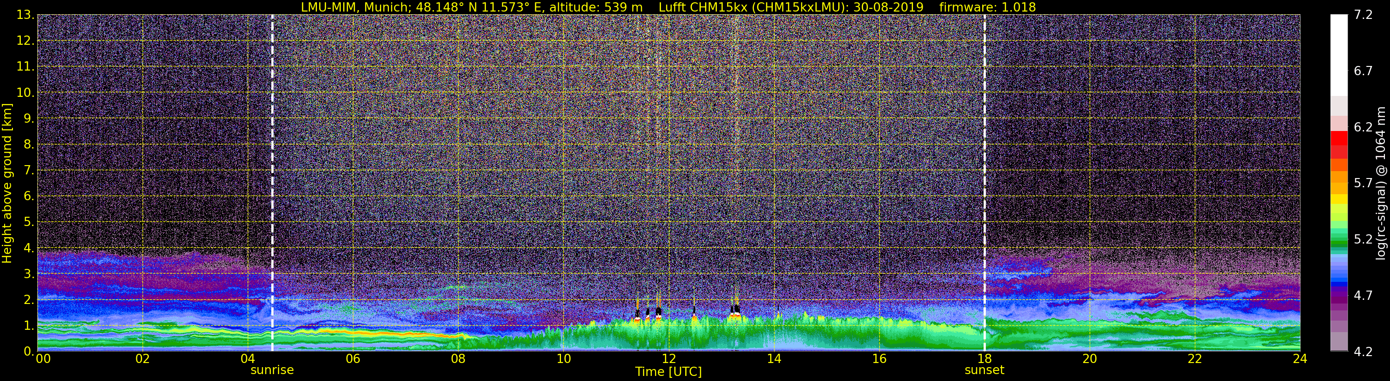Click the '13.' height tick label
Viewport: 1390px width, 381px height.
tap(25, 15)
